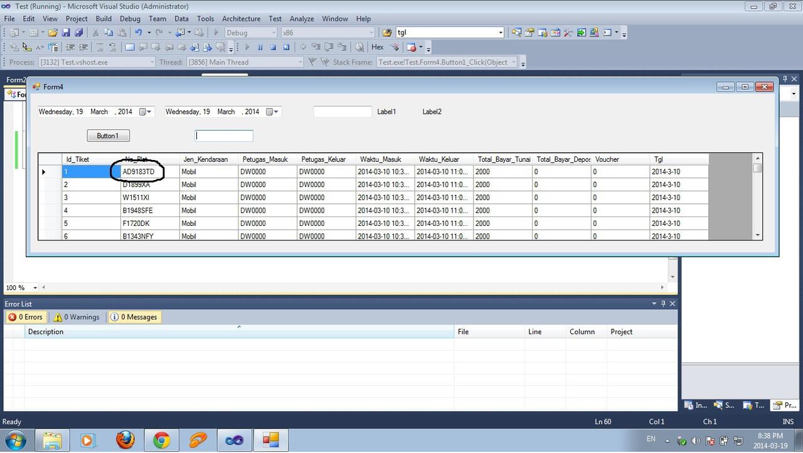Viewport: 803px width, 453px height.
Task: Open Solution Explorer from the toolbar icon
Action: pyautogui.click(x=516, y=33)
